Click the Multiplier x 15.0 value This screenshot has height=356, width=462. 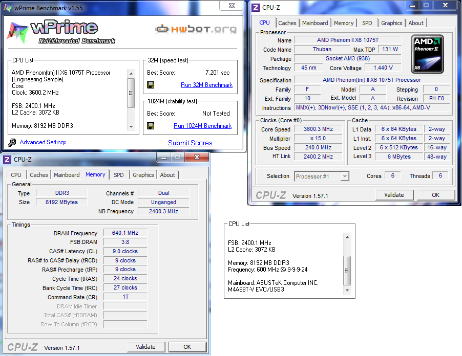pyautogui.click(x=318, y=138)
